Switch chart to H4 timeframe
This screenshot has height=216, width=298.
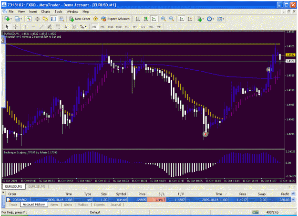click(x=135, y=27)
